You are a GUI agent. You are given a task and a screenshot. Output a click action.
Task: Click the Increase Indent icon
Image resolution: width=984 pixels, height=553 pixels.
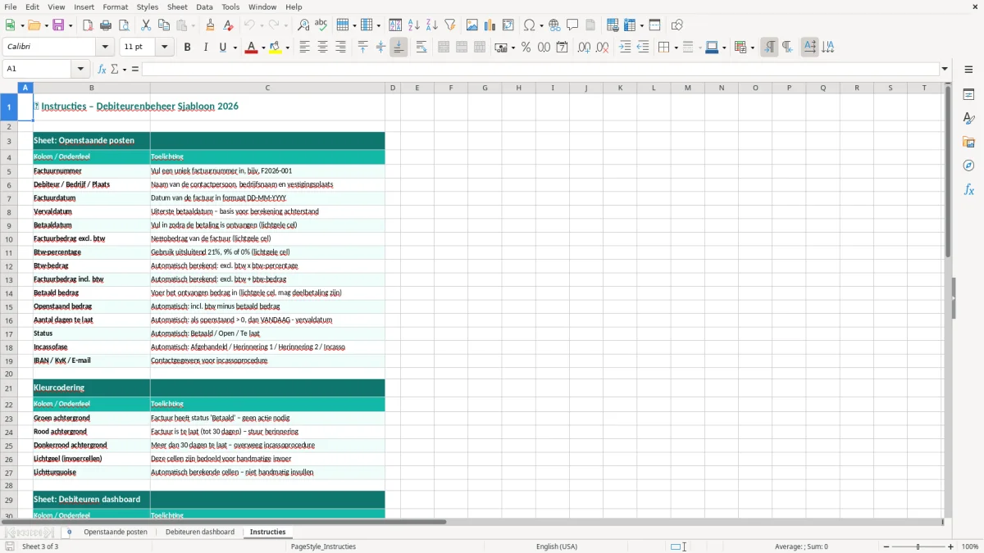coord(625,48)
